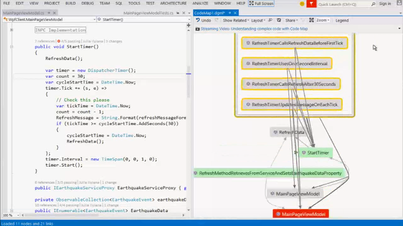Open the TEAM menu

coord(104,3)
